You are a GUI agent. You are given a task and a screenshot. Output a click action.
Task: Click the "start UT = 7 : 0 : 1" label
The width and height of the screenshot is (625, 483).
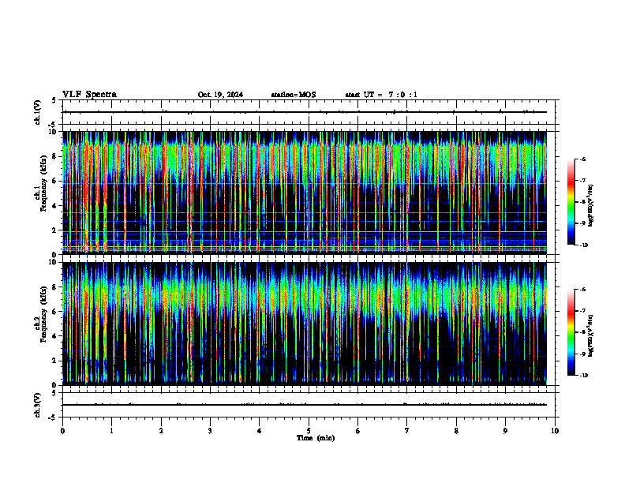(x=381, y=95)
